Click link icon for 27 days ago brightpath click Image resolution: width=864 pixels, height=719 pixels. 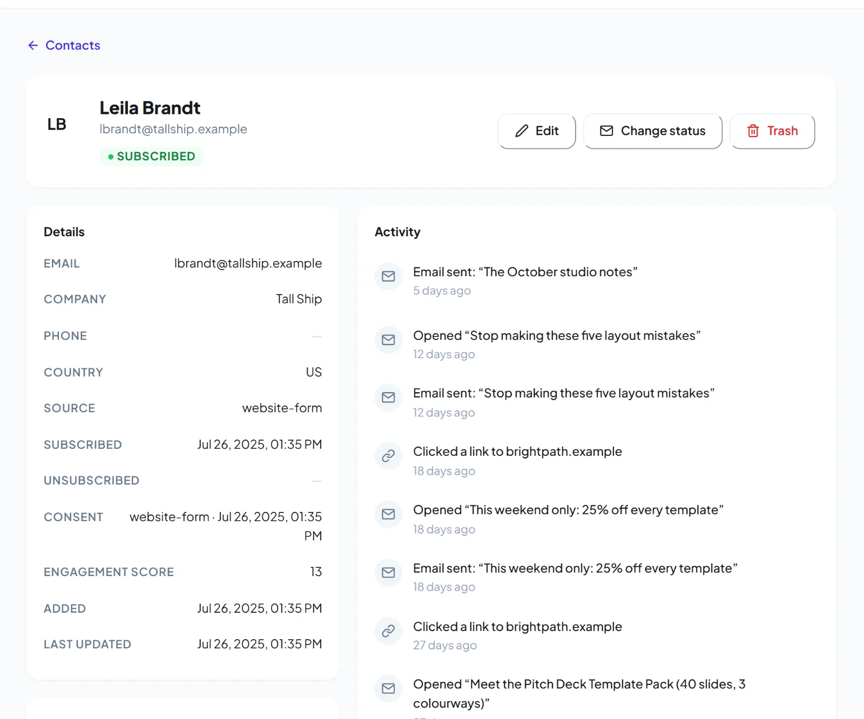pyautogui.click(x=388, y=631)
